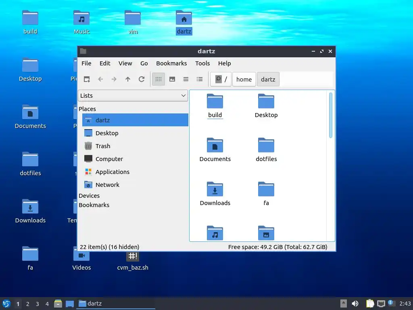Select the dotfiles folder in file view

click(x=266, y=150)
